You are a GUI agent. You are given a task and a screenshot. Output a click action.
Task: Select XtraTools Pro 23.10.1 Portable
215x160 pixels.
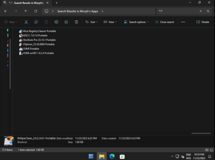tap(37, 40)
